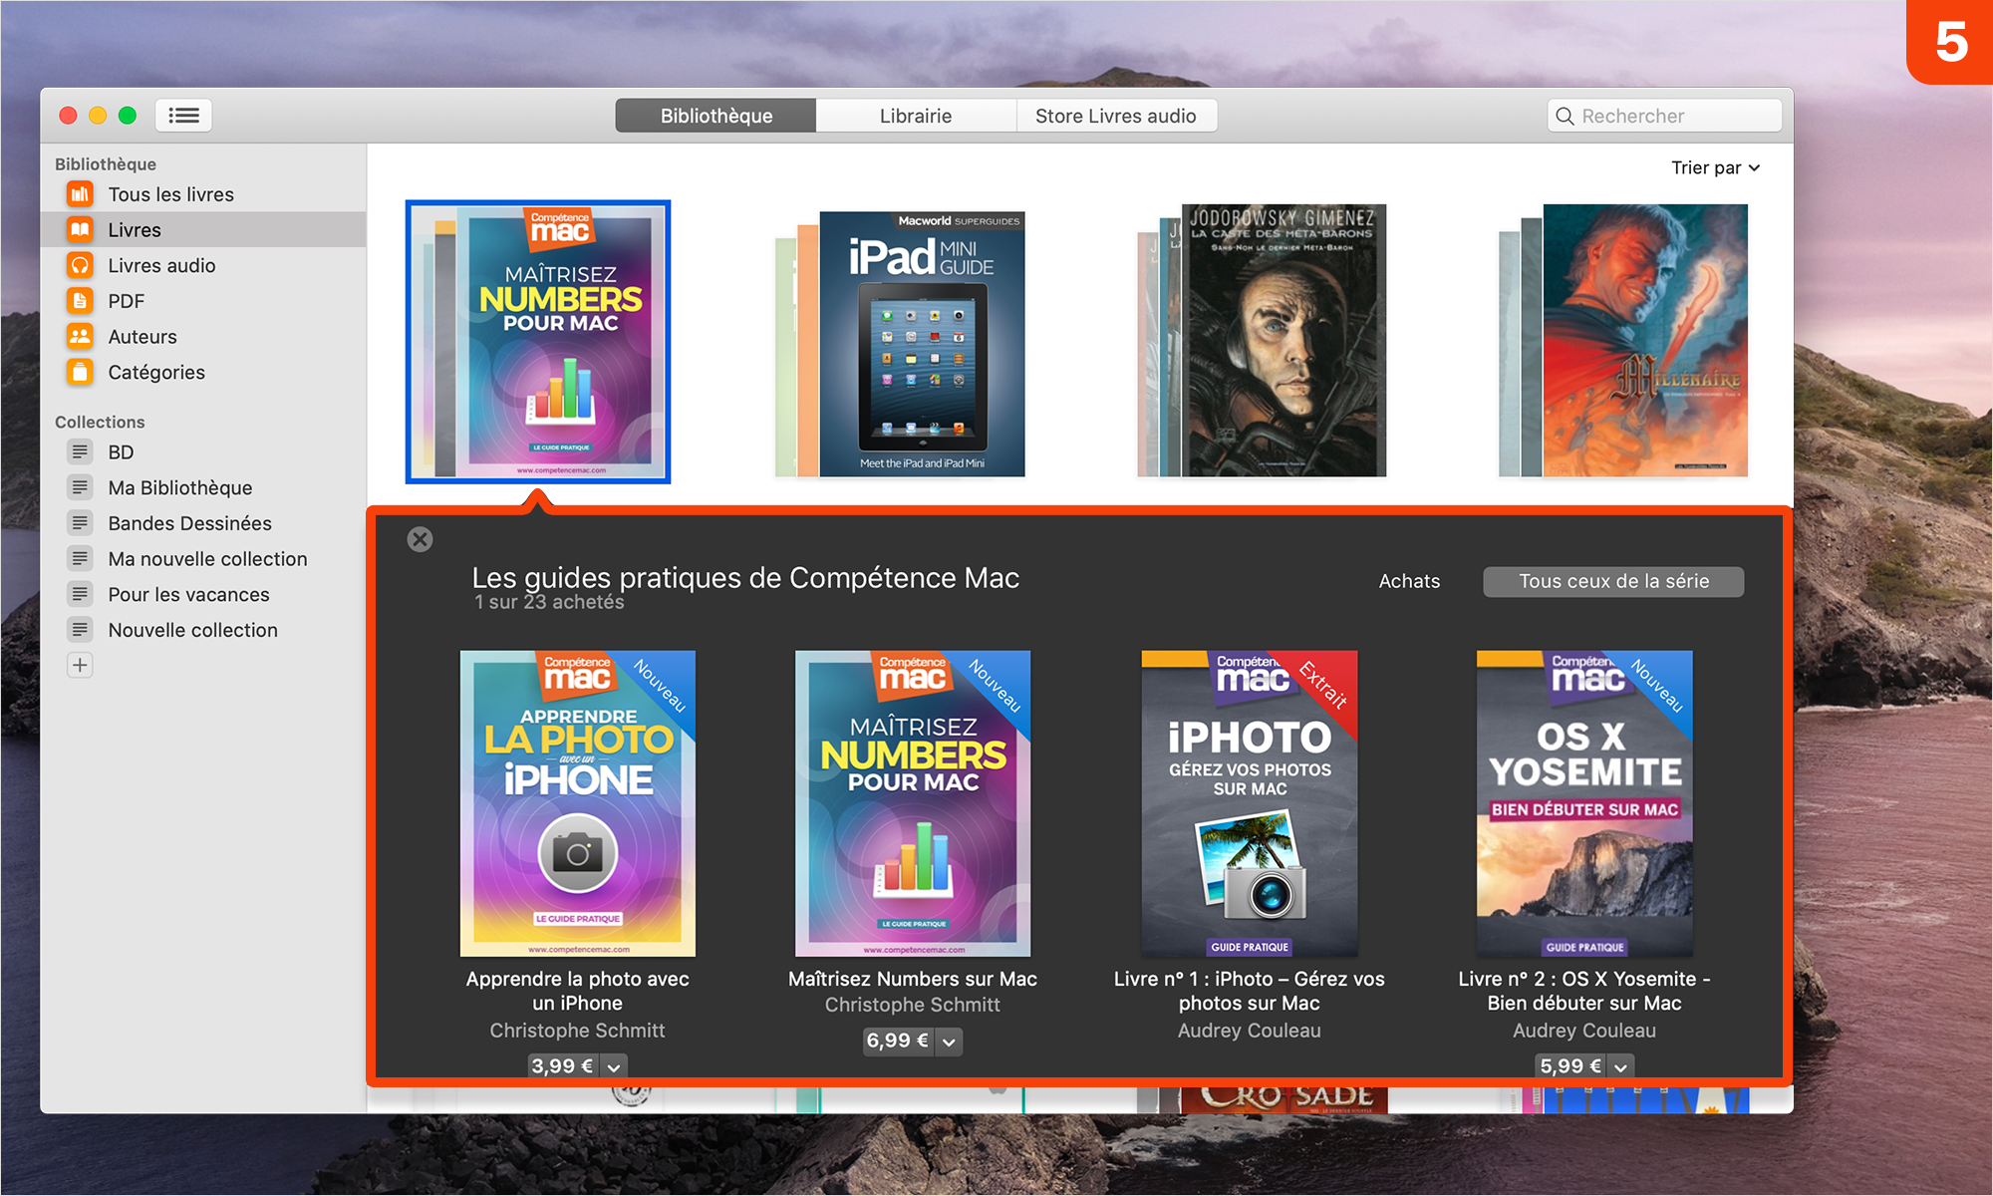1993x1196 pixels.
Task: Open the Livres audio headphone icon
Action: click(80, 265)
